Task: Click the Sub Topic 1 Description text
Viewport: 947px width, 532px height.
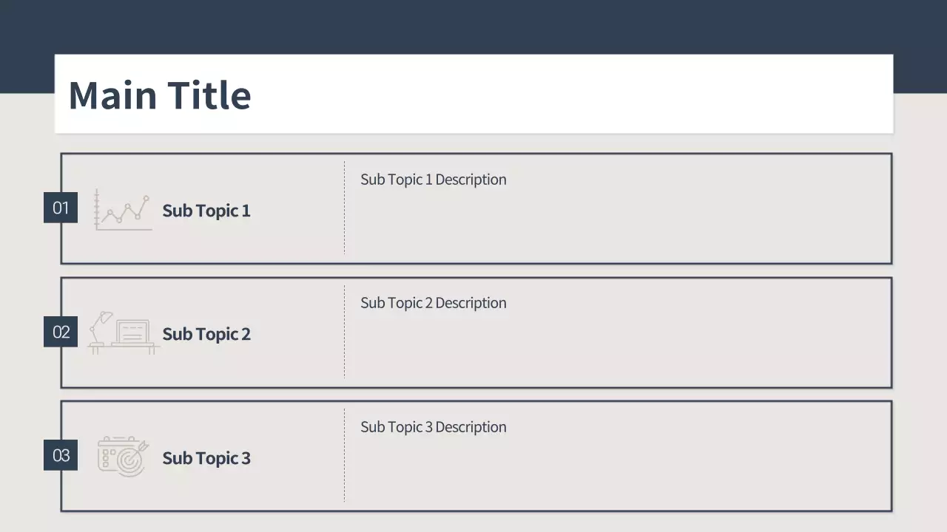Action: [x=434, y=180]
